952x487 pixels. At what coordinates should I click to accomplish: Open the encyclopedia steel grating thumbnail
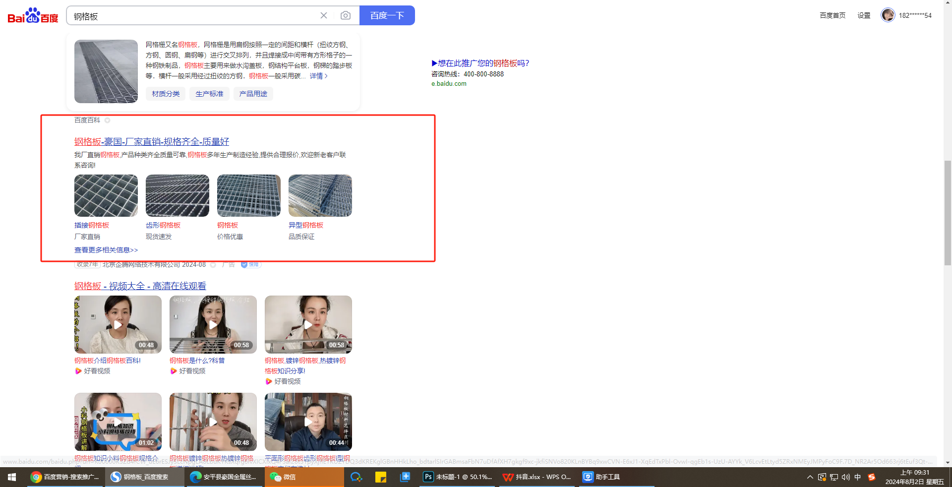click(x=106, y=71)
